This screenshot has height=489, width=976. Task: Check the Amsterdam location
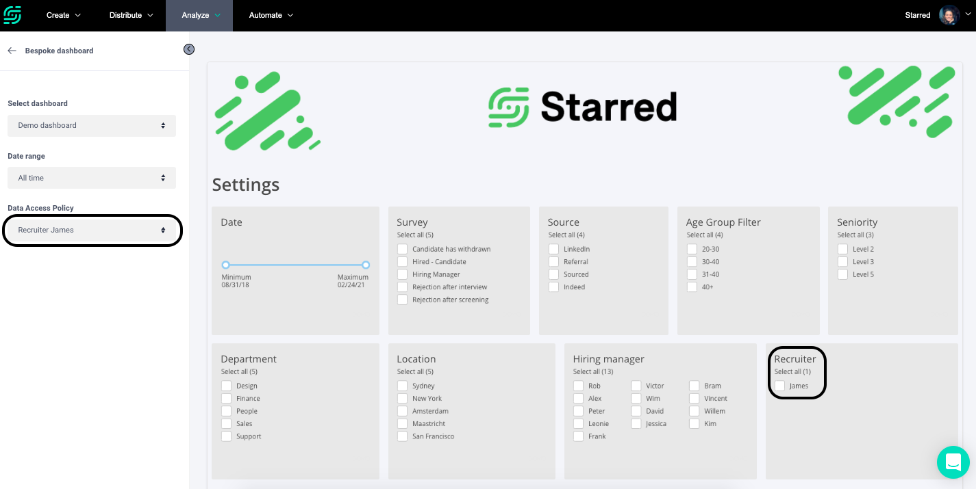(403, 411)
